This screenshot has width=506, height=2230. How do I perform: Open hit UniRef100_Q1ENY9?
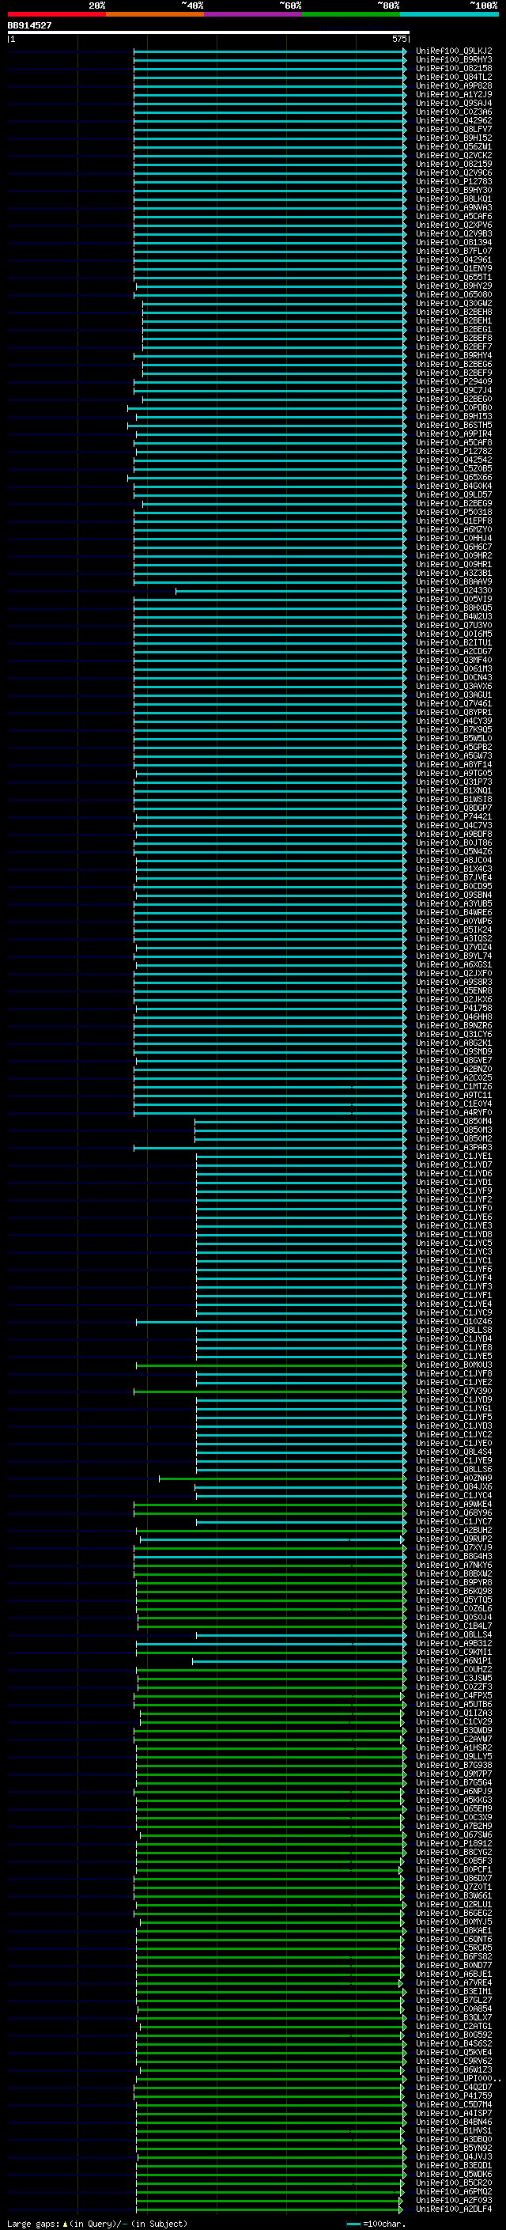454,268
